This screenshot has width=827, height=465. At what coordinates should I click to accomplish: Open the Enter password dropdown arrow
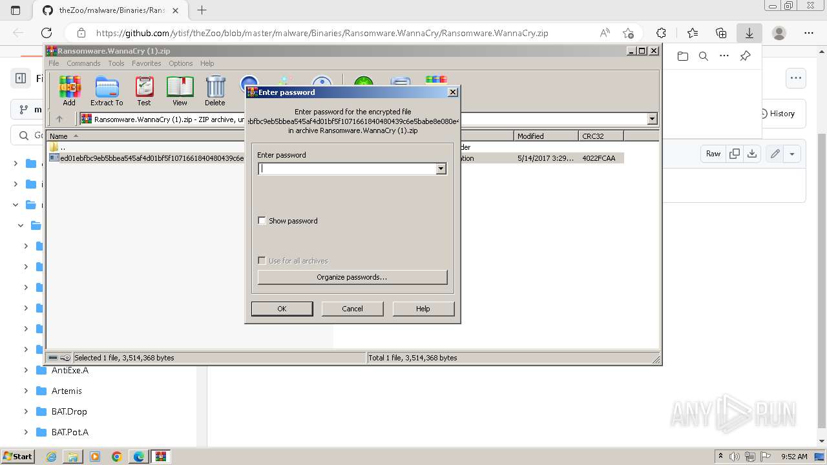click(x=441, y=169)
